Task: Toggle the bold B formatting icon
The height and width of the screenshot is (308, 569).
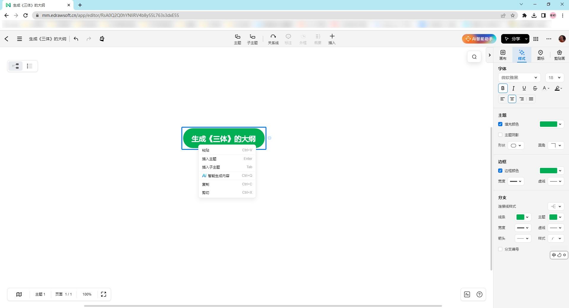Action: point(503,88)
